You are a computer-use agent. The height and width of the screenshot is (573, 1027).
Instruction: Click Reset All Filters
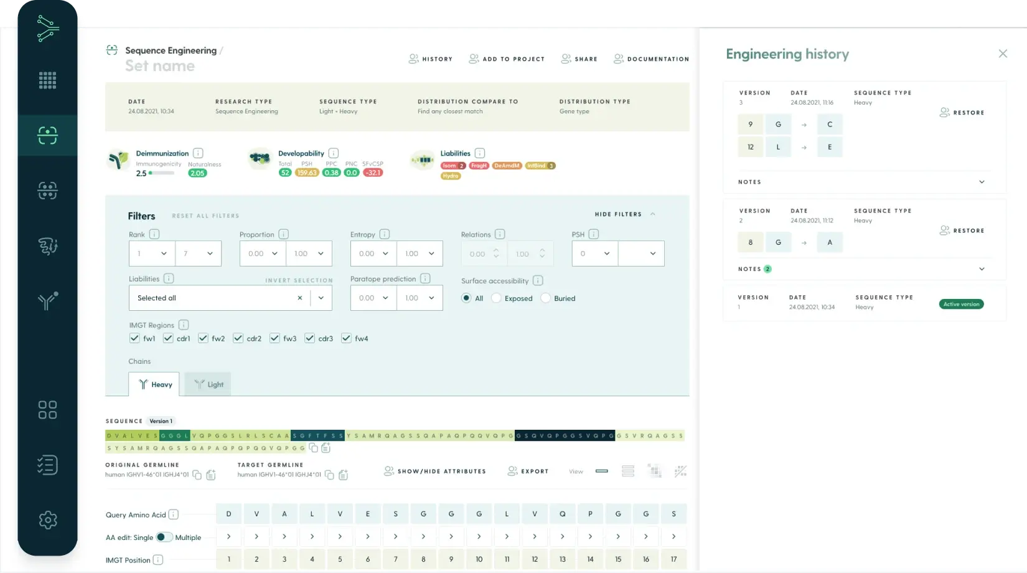[x=205, y=216]
